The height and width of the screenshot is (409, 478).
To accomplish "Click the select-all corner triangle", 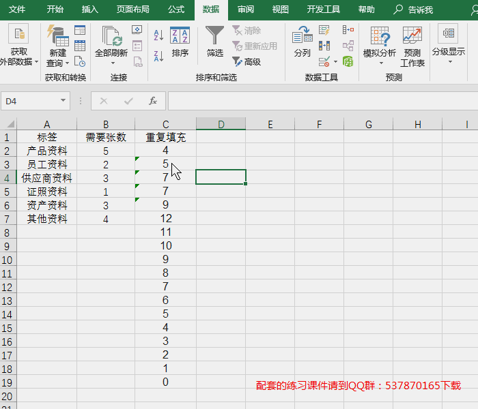I will (11, 124).
